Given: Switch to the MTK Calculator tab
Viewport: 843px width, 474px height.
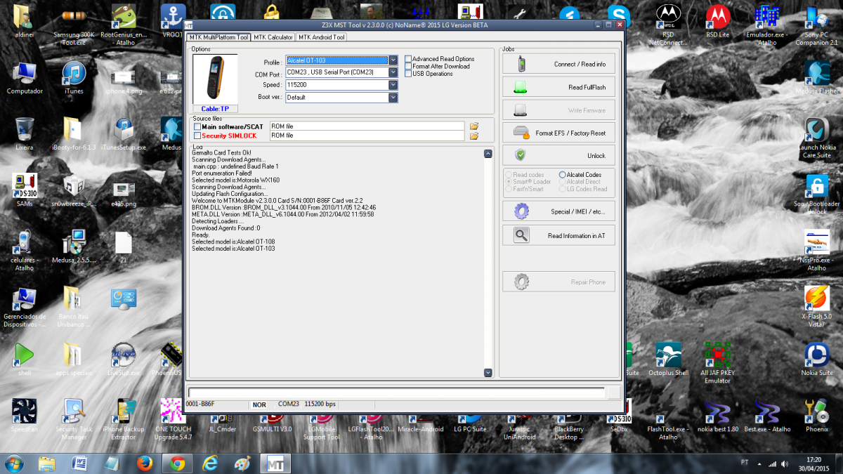Looking at the screenshot, I should click(273, 37).
